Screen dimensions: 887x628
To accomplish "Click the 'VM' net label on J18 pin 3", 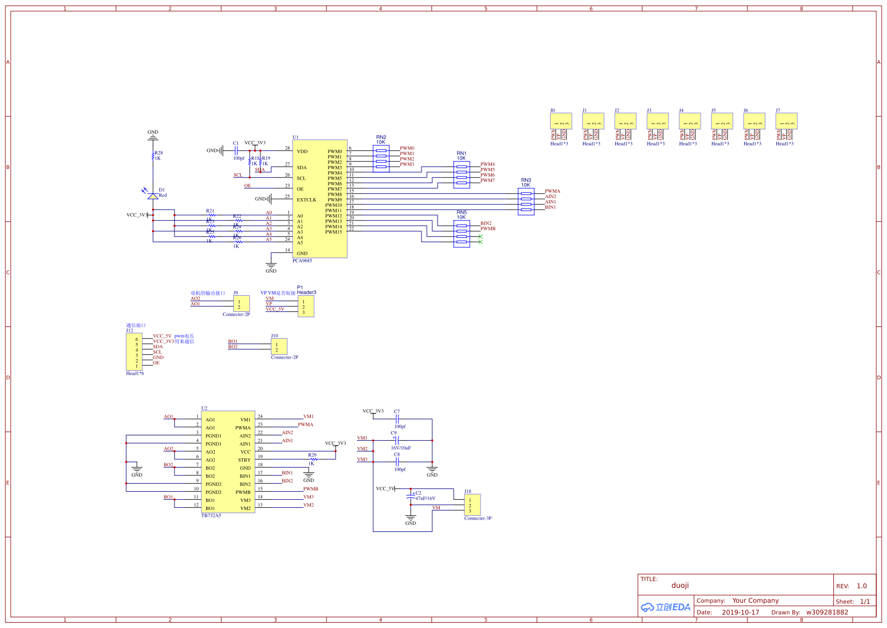I will pyautogui.click(x=436, y=508).
